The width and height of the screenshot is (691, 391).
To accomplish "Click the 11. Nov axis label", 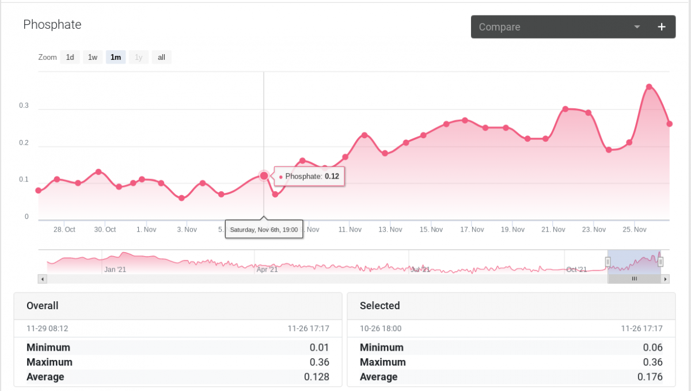I will [350, 229].
